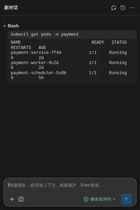Viewport: 140px width, 210px height.
Task: Click the STATUS column header text
Action: tap(119, 42)
